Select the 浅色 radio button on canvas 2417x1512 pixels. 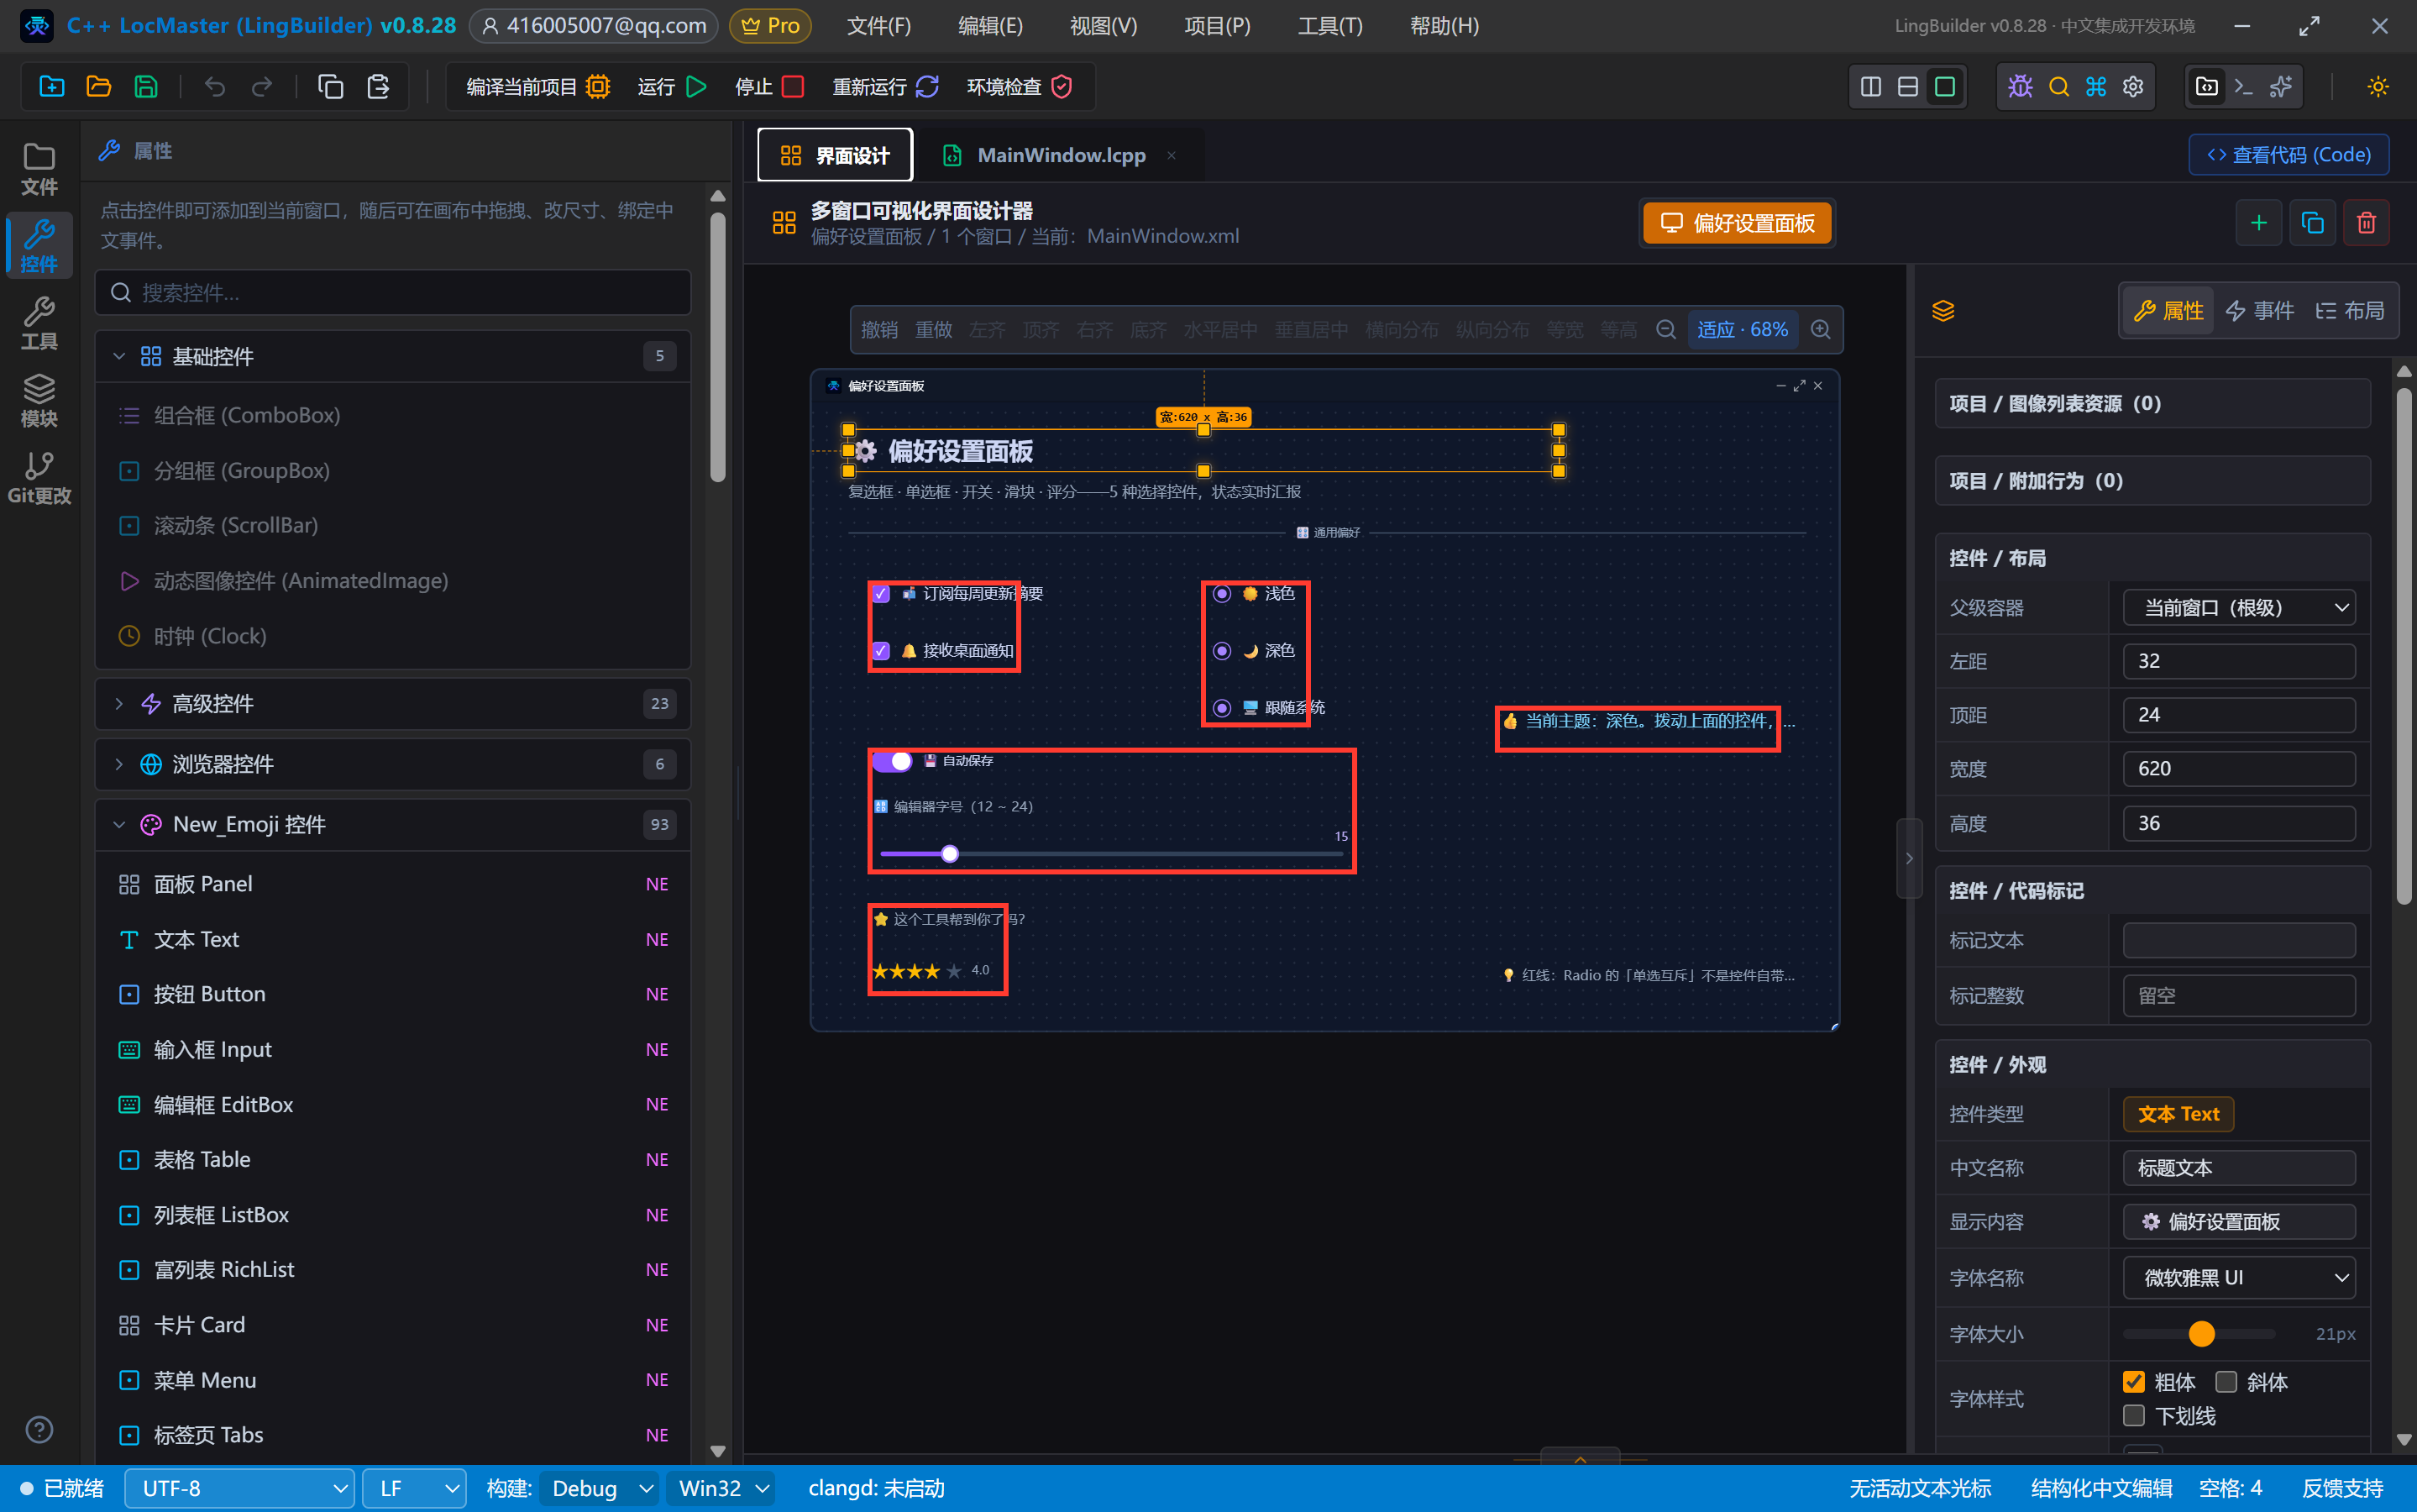tap(1221, 593)
